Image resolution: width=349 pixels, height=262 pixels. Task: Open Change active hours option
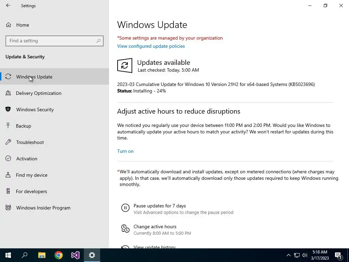[x=155, y=227]
